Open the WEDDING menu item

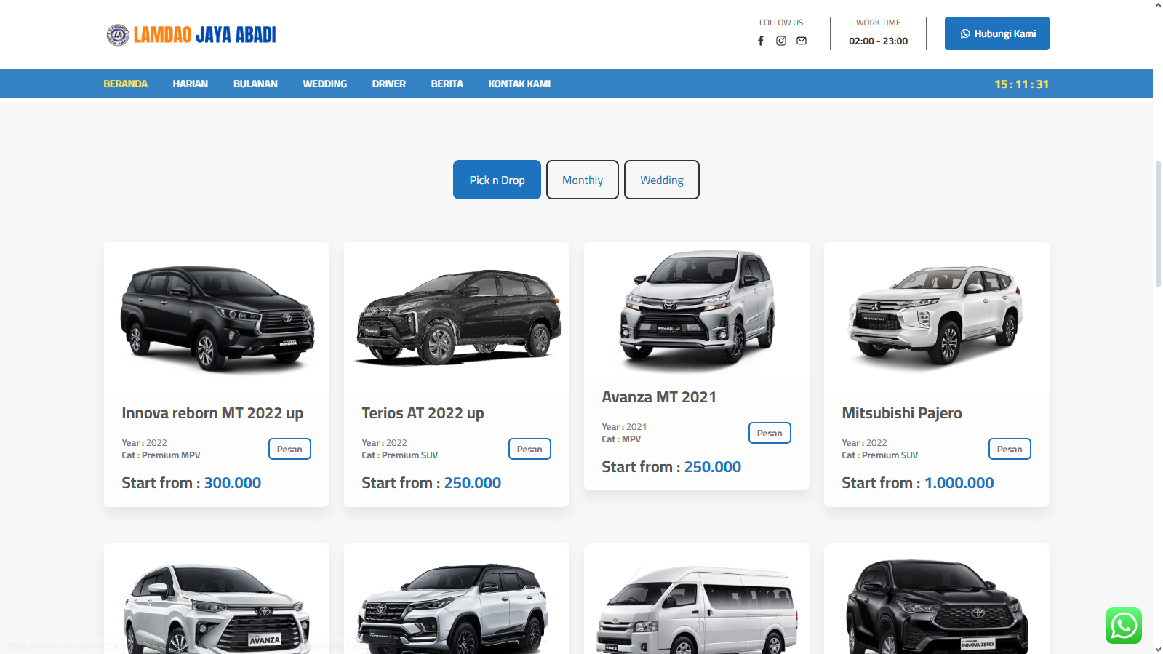325,84
